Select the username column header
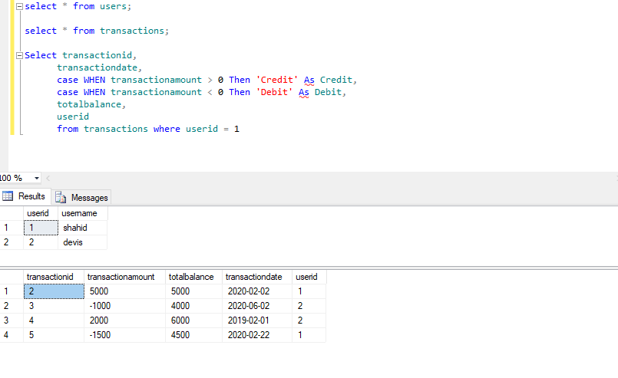The height and width of the screenshot is (378, 618). click(x=83, y=213)
